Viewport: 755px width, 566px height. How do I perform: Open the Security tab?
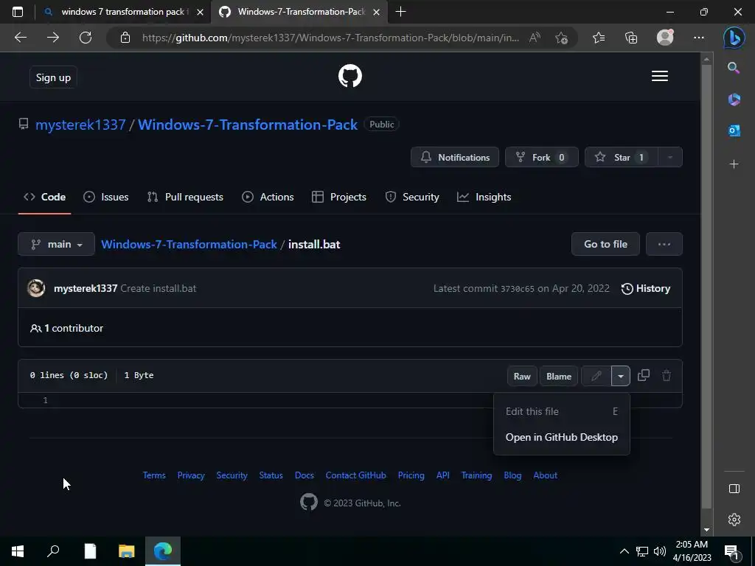coord(412,197)
